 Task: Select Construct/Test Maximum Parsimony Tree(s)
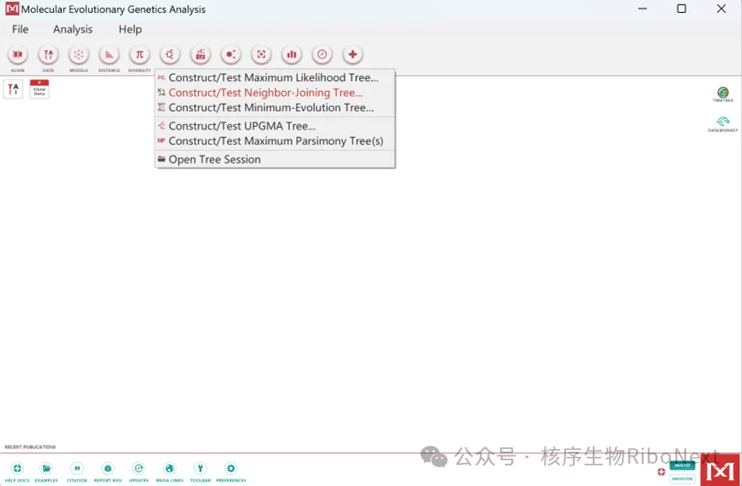pyautogui.click(x=275, y=141)
